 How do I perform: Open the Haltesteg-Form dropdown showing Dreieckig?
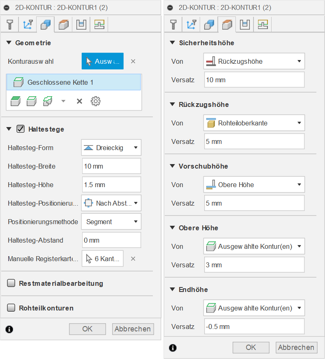(111, 148)
